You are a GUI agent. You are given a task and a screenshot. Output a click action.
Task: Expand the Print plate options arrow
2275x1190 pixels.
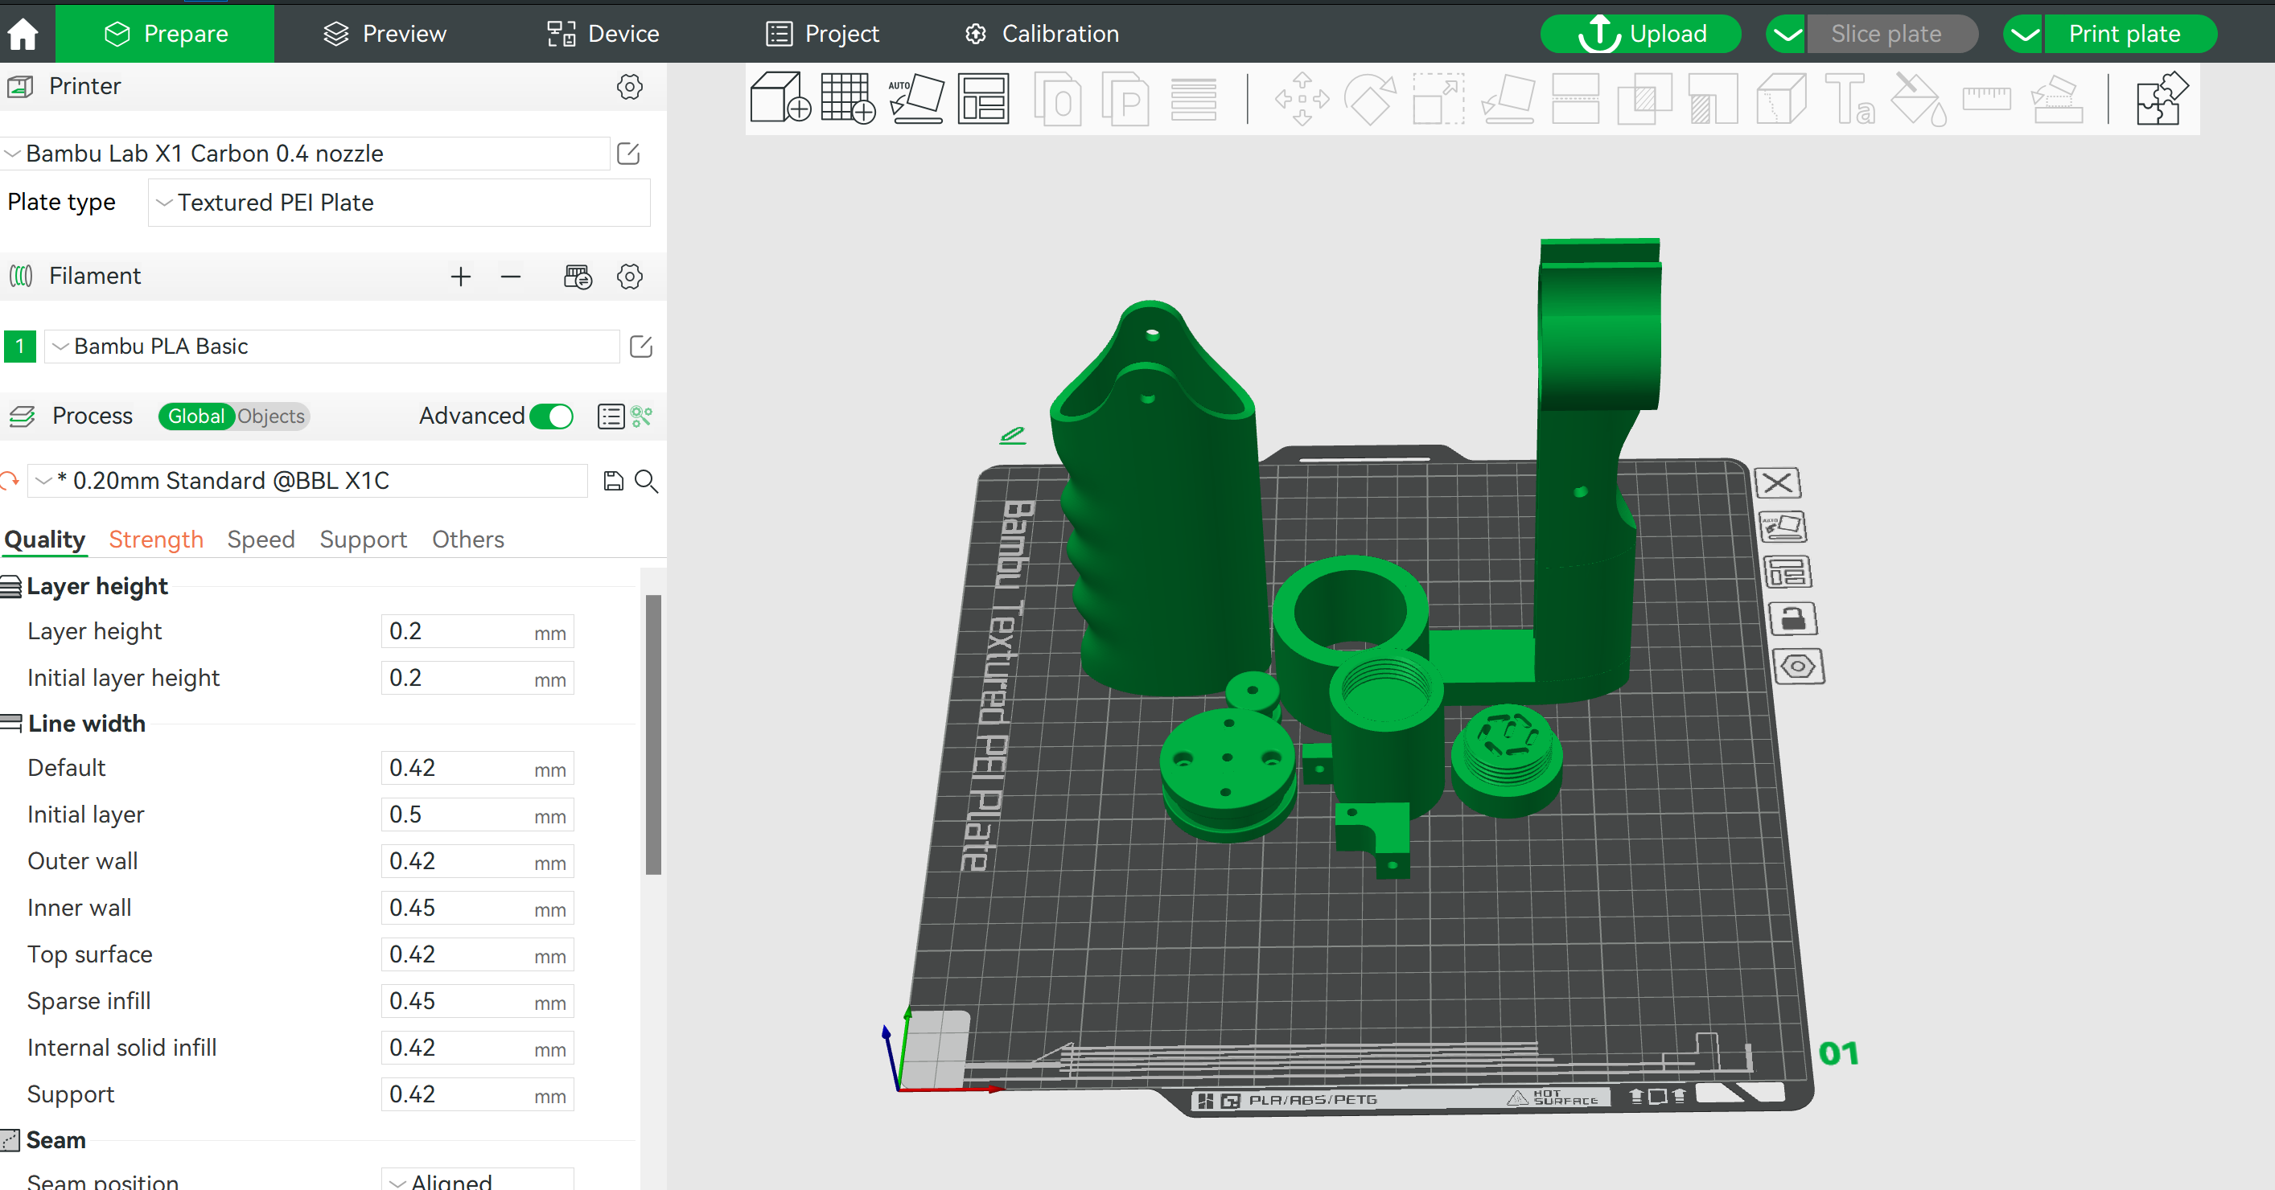click(x=2024, y=35)
